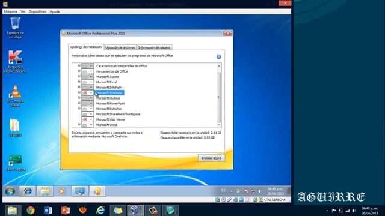The image size is (385, 216).
Task: Expand Microsoft InfoPath tree node
Action: (x=79, y=87)
